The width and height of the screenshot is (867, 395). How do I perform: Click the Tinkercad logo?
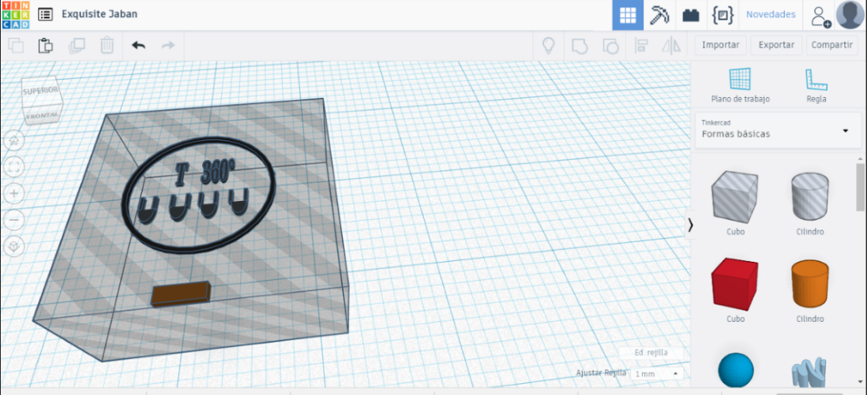click(x=15, y=15)
